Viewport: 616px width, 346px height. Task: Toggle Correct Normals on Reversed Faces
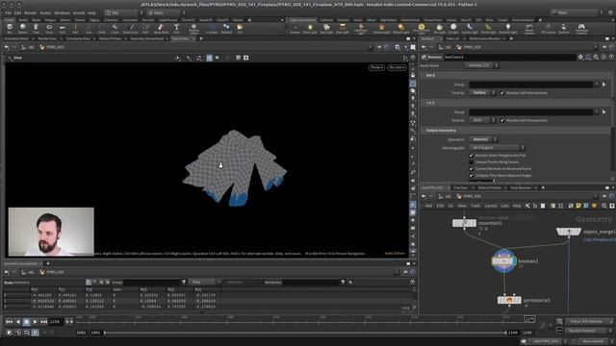tap(471, 169)
